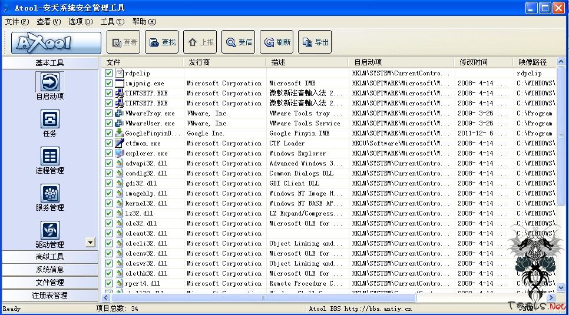
Task: Toggle the lz32.dll checkbox
Action: click(x=108, y=213)
